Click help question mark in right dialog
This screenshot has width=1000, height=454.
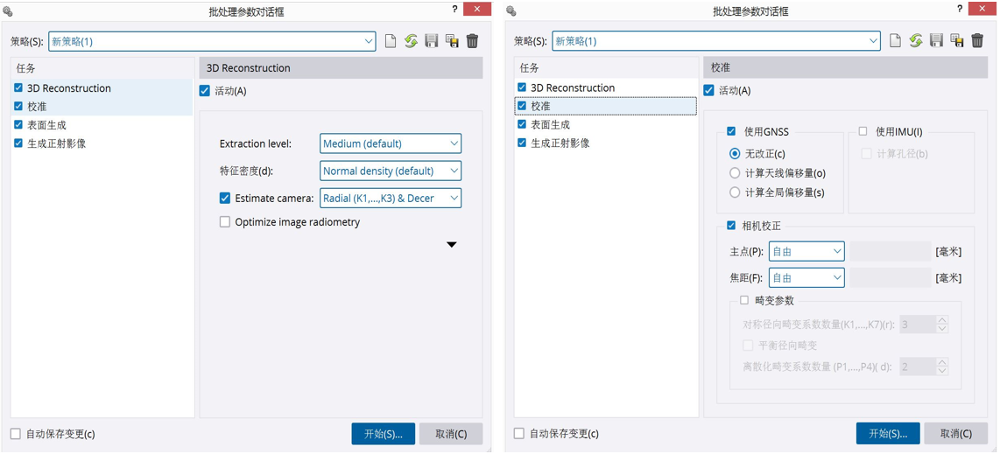(960, 9)
